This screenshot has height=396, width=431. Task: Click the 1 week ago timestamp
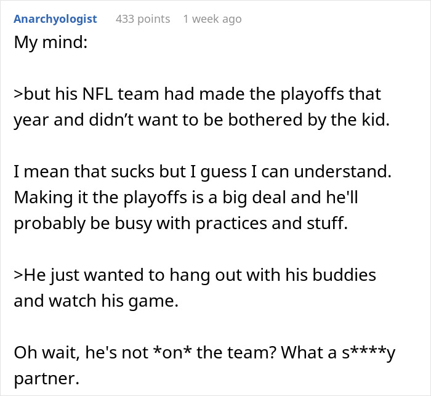click(x=212, y=19)
